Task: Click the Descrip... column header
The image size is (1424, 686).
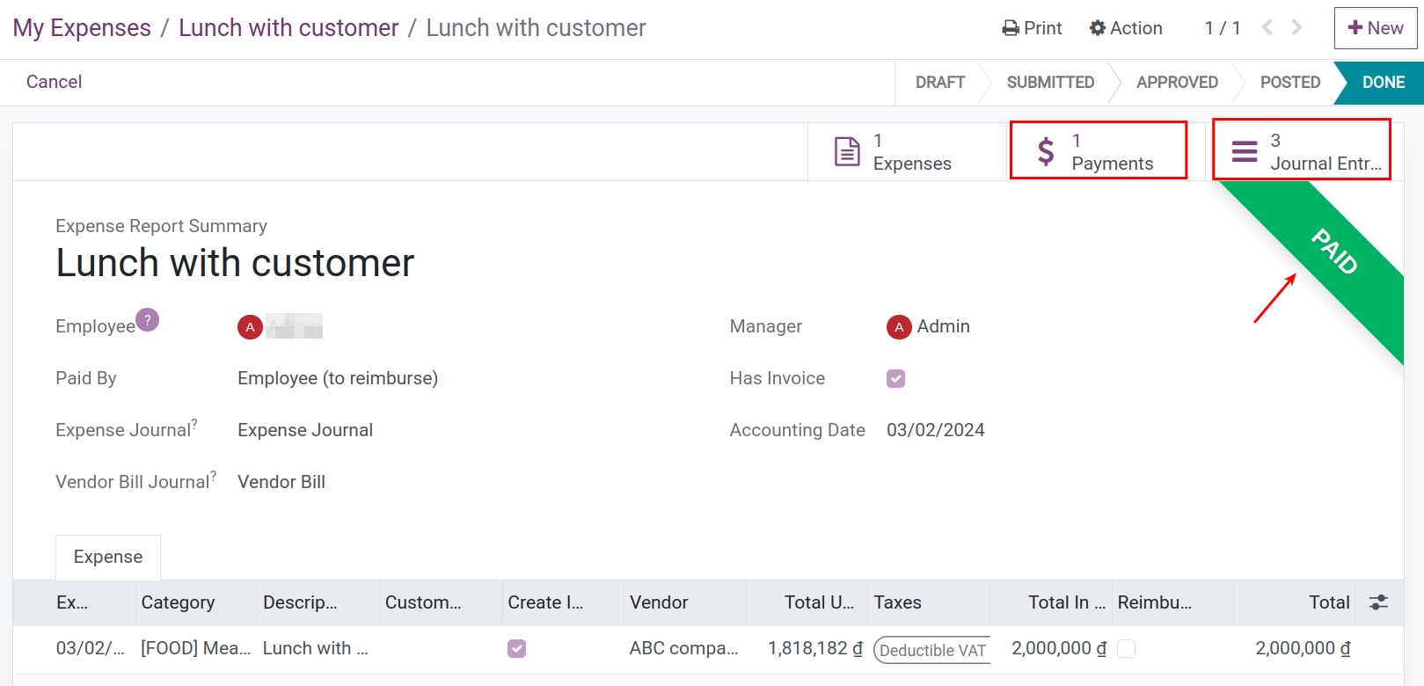Action: (318, 602)
